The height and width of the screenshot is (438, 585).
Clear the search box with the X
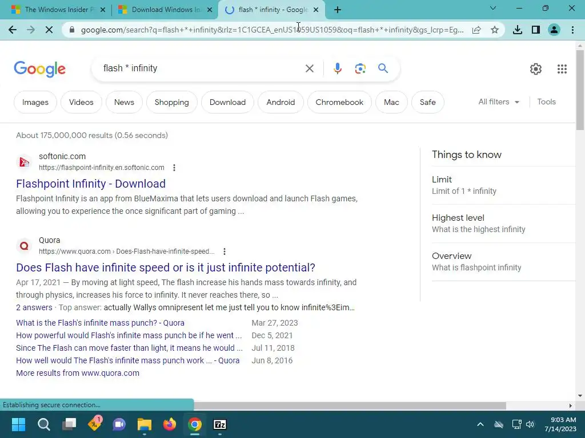[309, 68]
